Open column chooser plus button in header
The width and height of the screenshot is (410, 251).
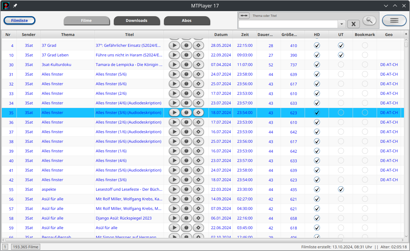pyautogui.click(x=406, y=34)
